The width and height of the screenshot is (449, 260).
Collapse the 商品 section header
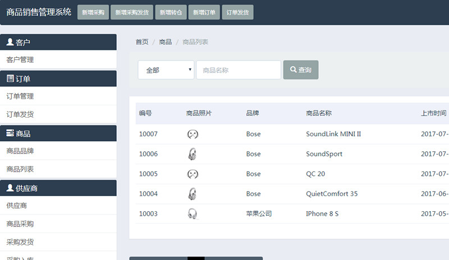click(58, 133)
